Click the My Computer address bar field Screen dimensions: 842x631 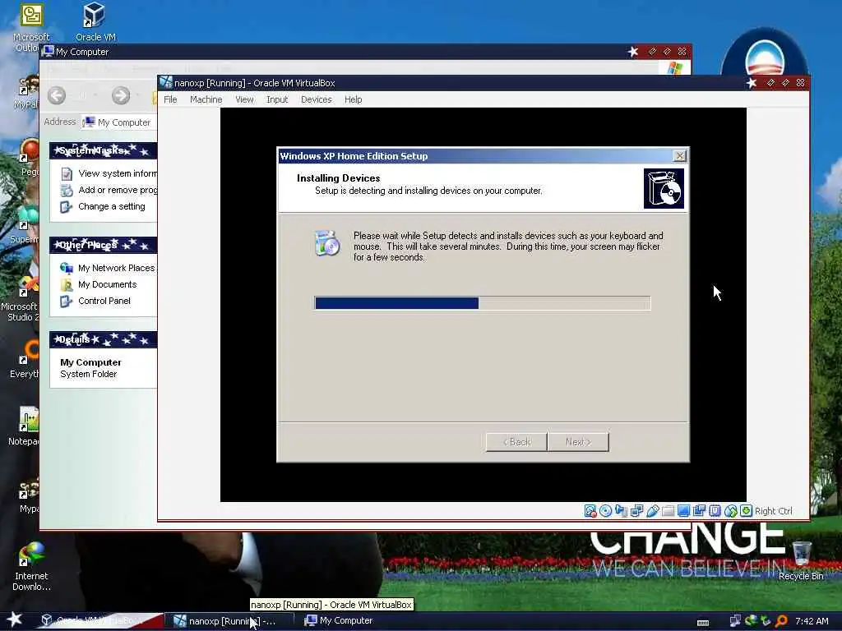pyautogui.click(x=119, y=122)
